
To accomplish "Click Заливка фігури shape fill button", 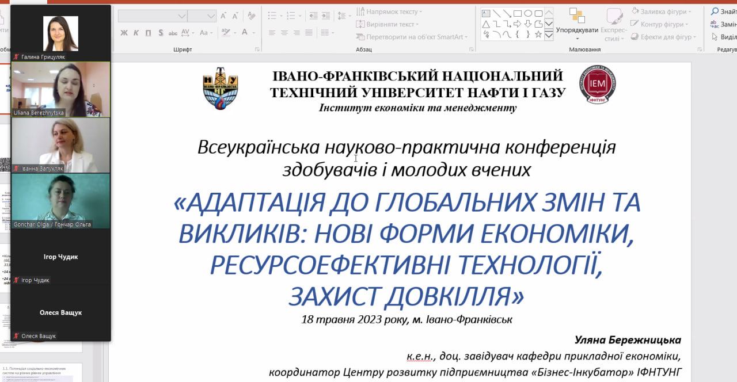I will pos(660,11).
